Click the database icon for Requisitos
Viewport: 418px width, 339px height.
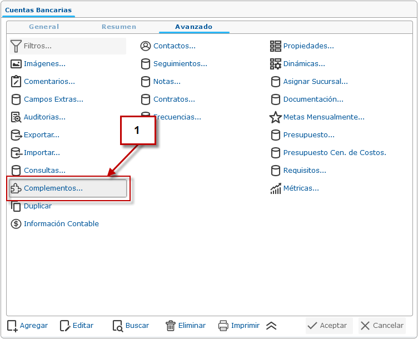coord(276,171)
